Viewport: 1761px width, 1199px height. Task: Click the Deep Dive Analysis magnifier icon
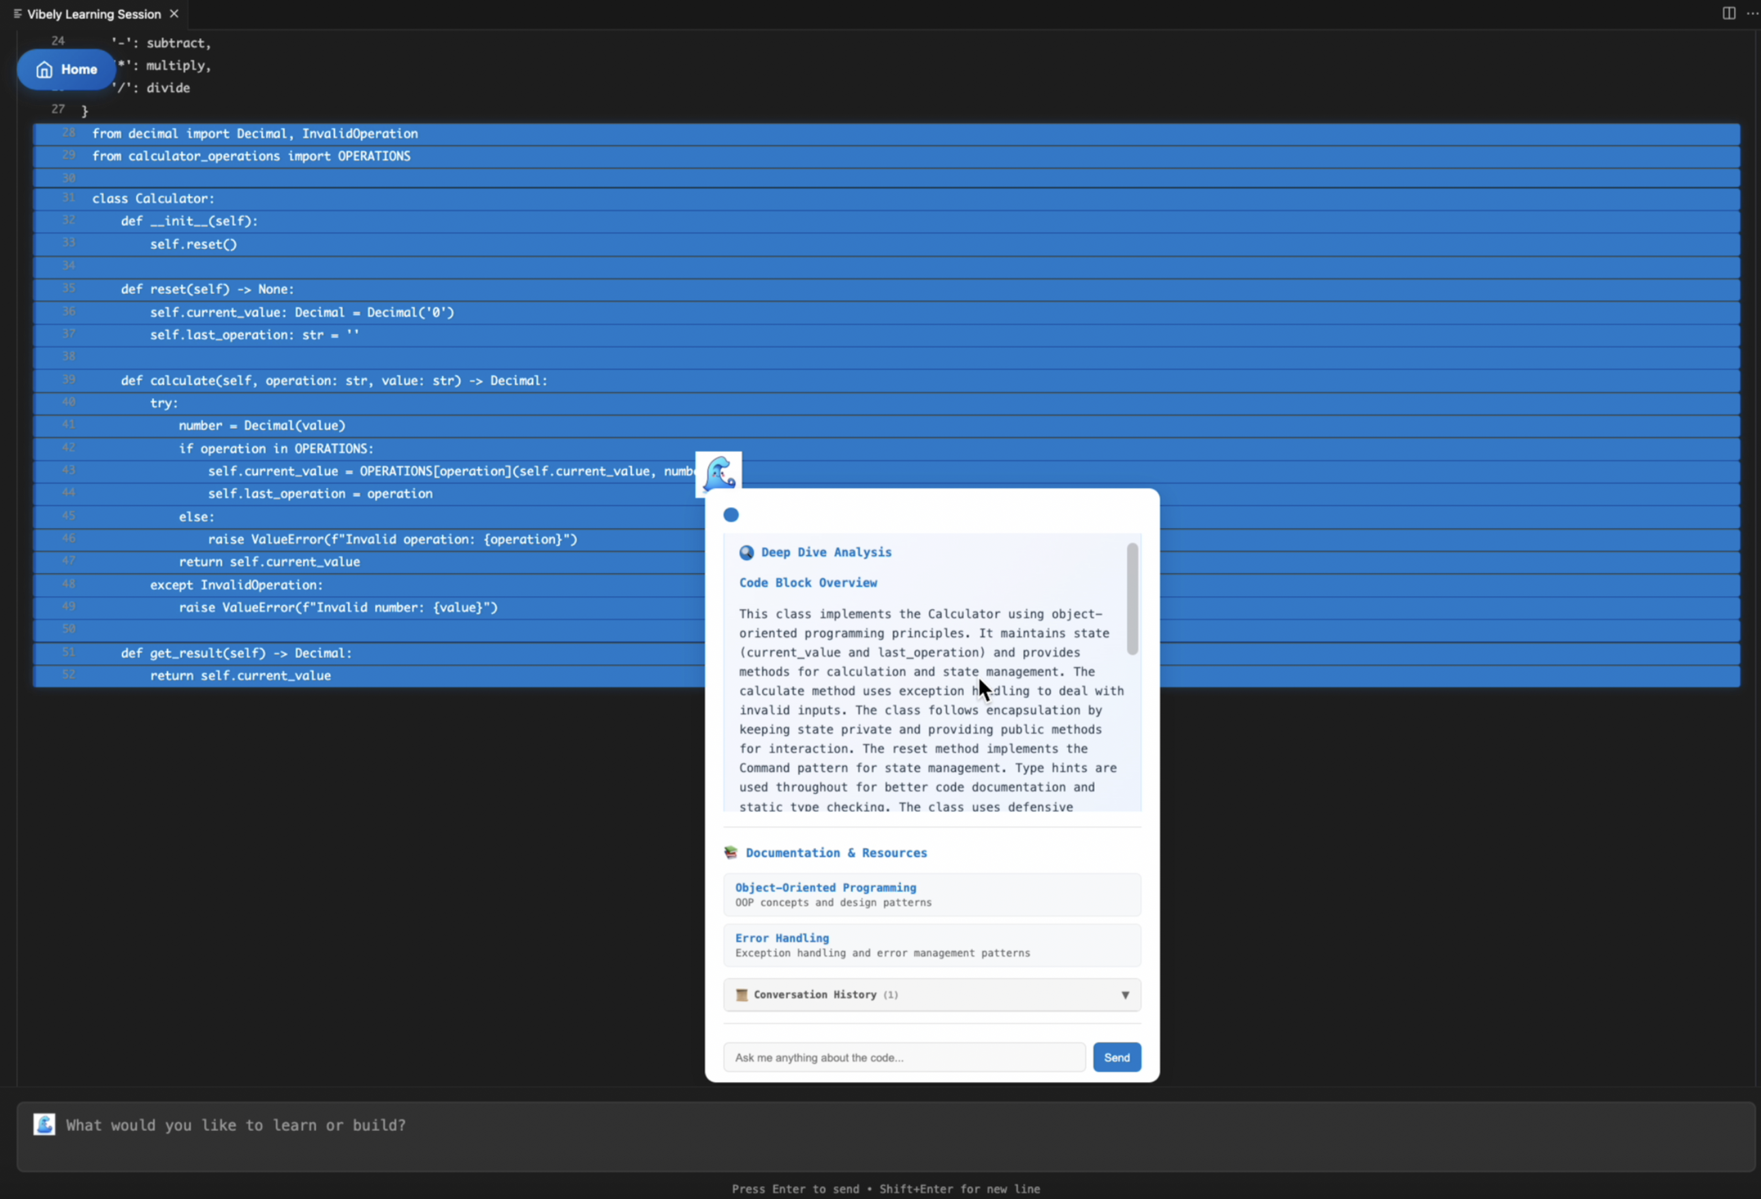pos(746,553)
